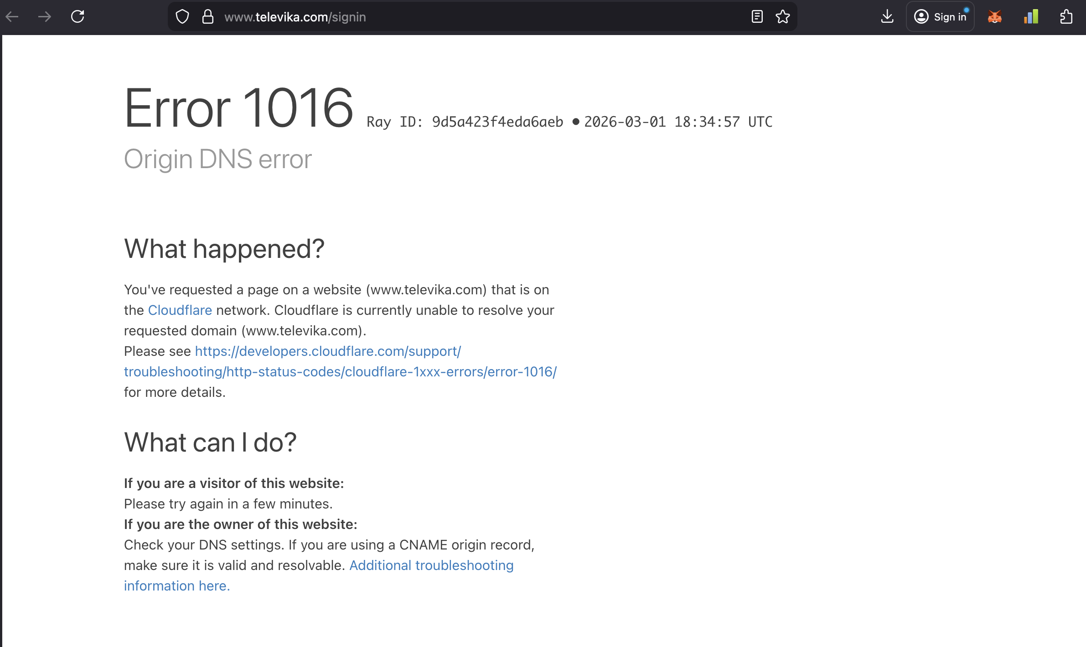Click the televika.com address bar
This screenshot has width=1086, height=647.
click(x=456, y=17)
